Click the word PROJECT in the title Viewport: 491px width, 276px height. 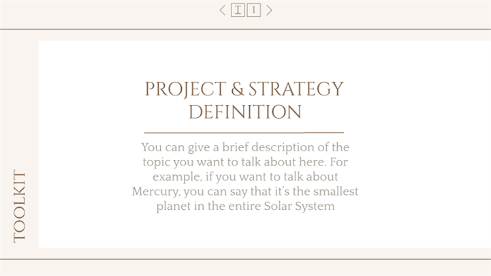[x=185, y=89]
